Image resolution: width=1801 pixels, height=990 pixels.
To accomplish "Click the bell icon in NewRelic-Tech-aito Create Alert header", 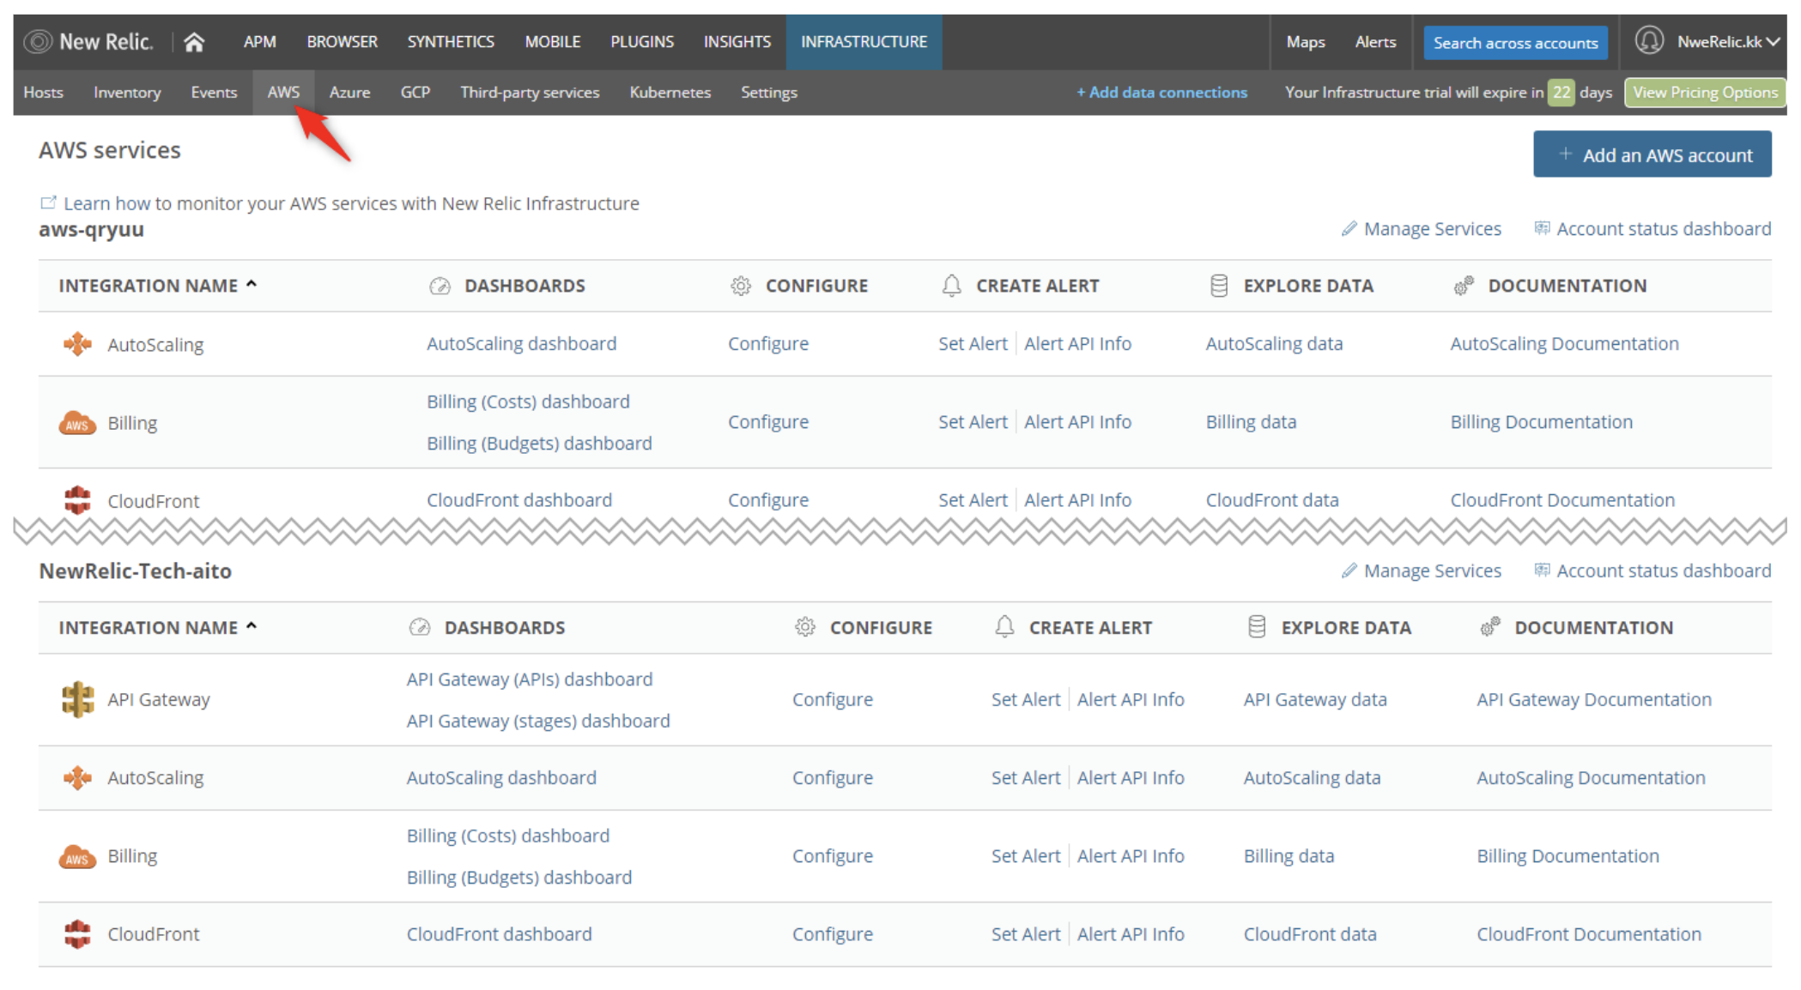I will pos(1004,627).
